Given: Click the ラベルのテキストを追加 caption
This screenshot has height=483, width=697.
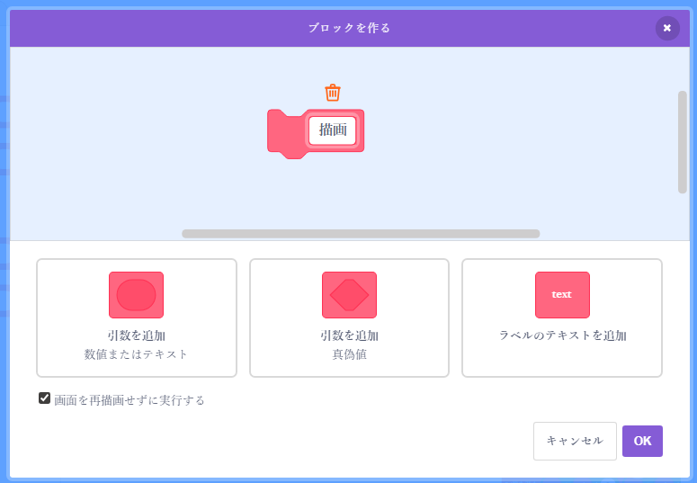Looking at the screenshot, I should (x=562, y=335).
